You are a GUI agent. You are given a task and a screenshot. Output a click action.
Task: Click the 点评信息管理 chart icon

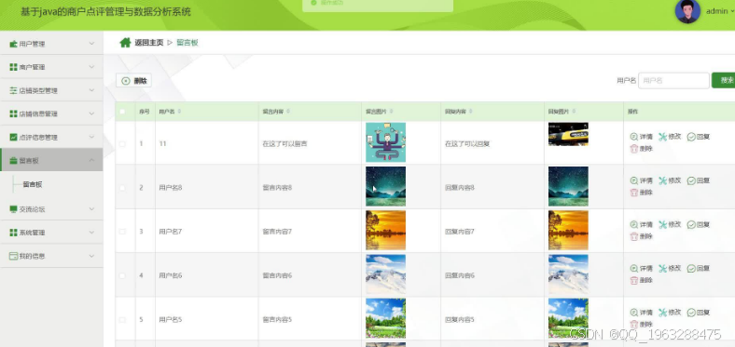14,138
